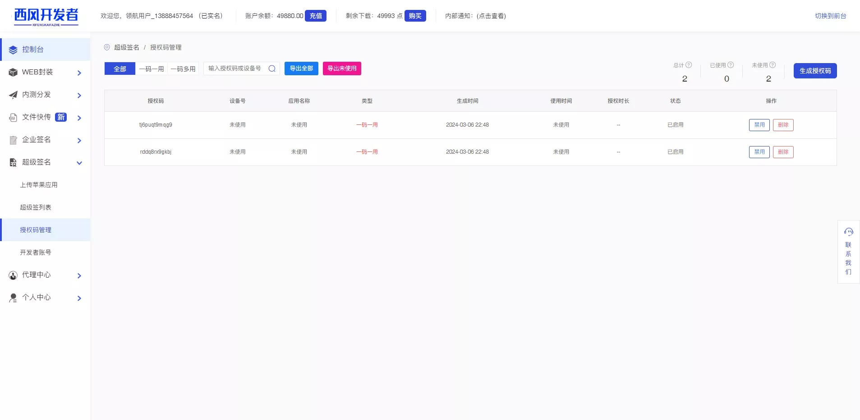Delete the rddq8rx9gkbj authorization code
The width and height of the screenshot is (860, 420).
coord(783,152)
